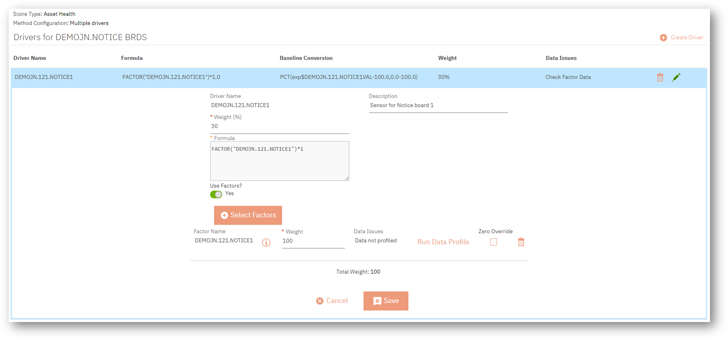Click the Select Factors button
Screen dimensions: 727x339
248,215
